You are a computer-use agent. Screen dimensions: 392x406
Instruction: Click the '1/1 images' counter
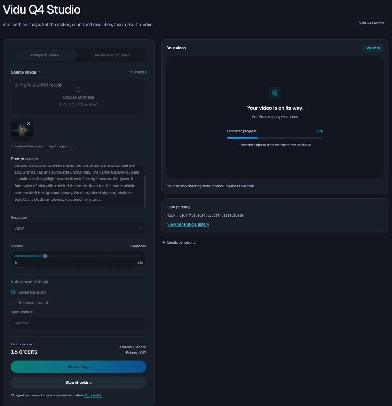[x=137, y=72]
